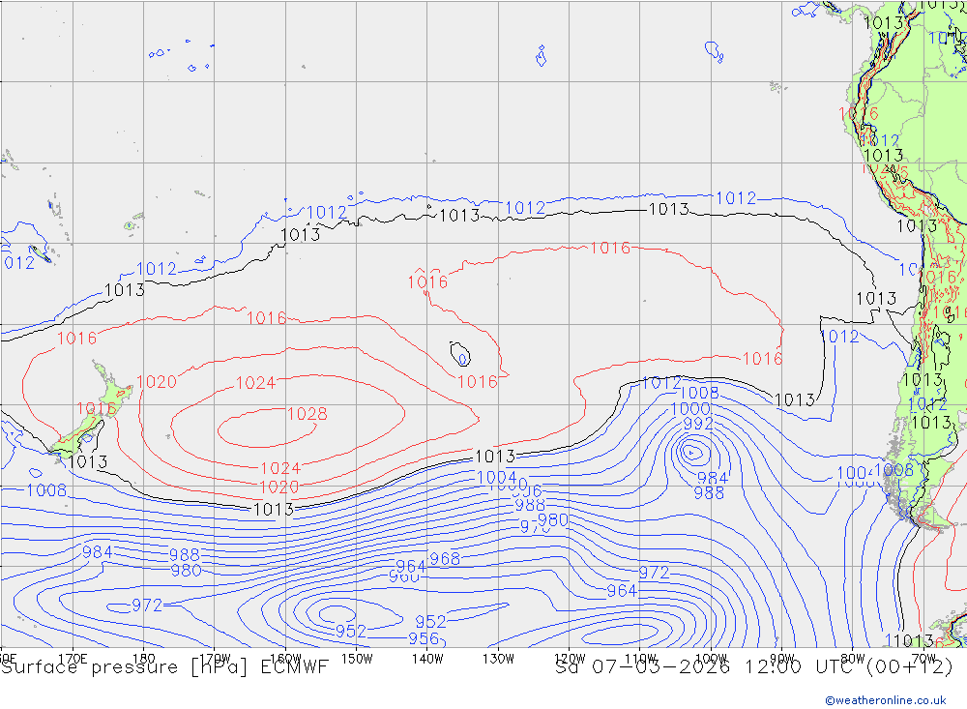
Task: Open the weatheronline.co.uk copyright link
Action: tap(886, 699)
